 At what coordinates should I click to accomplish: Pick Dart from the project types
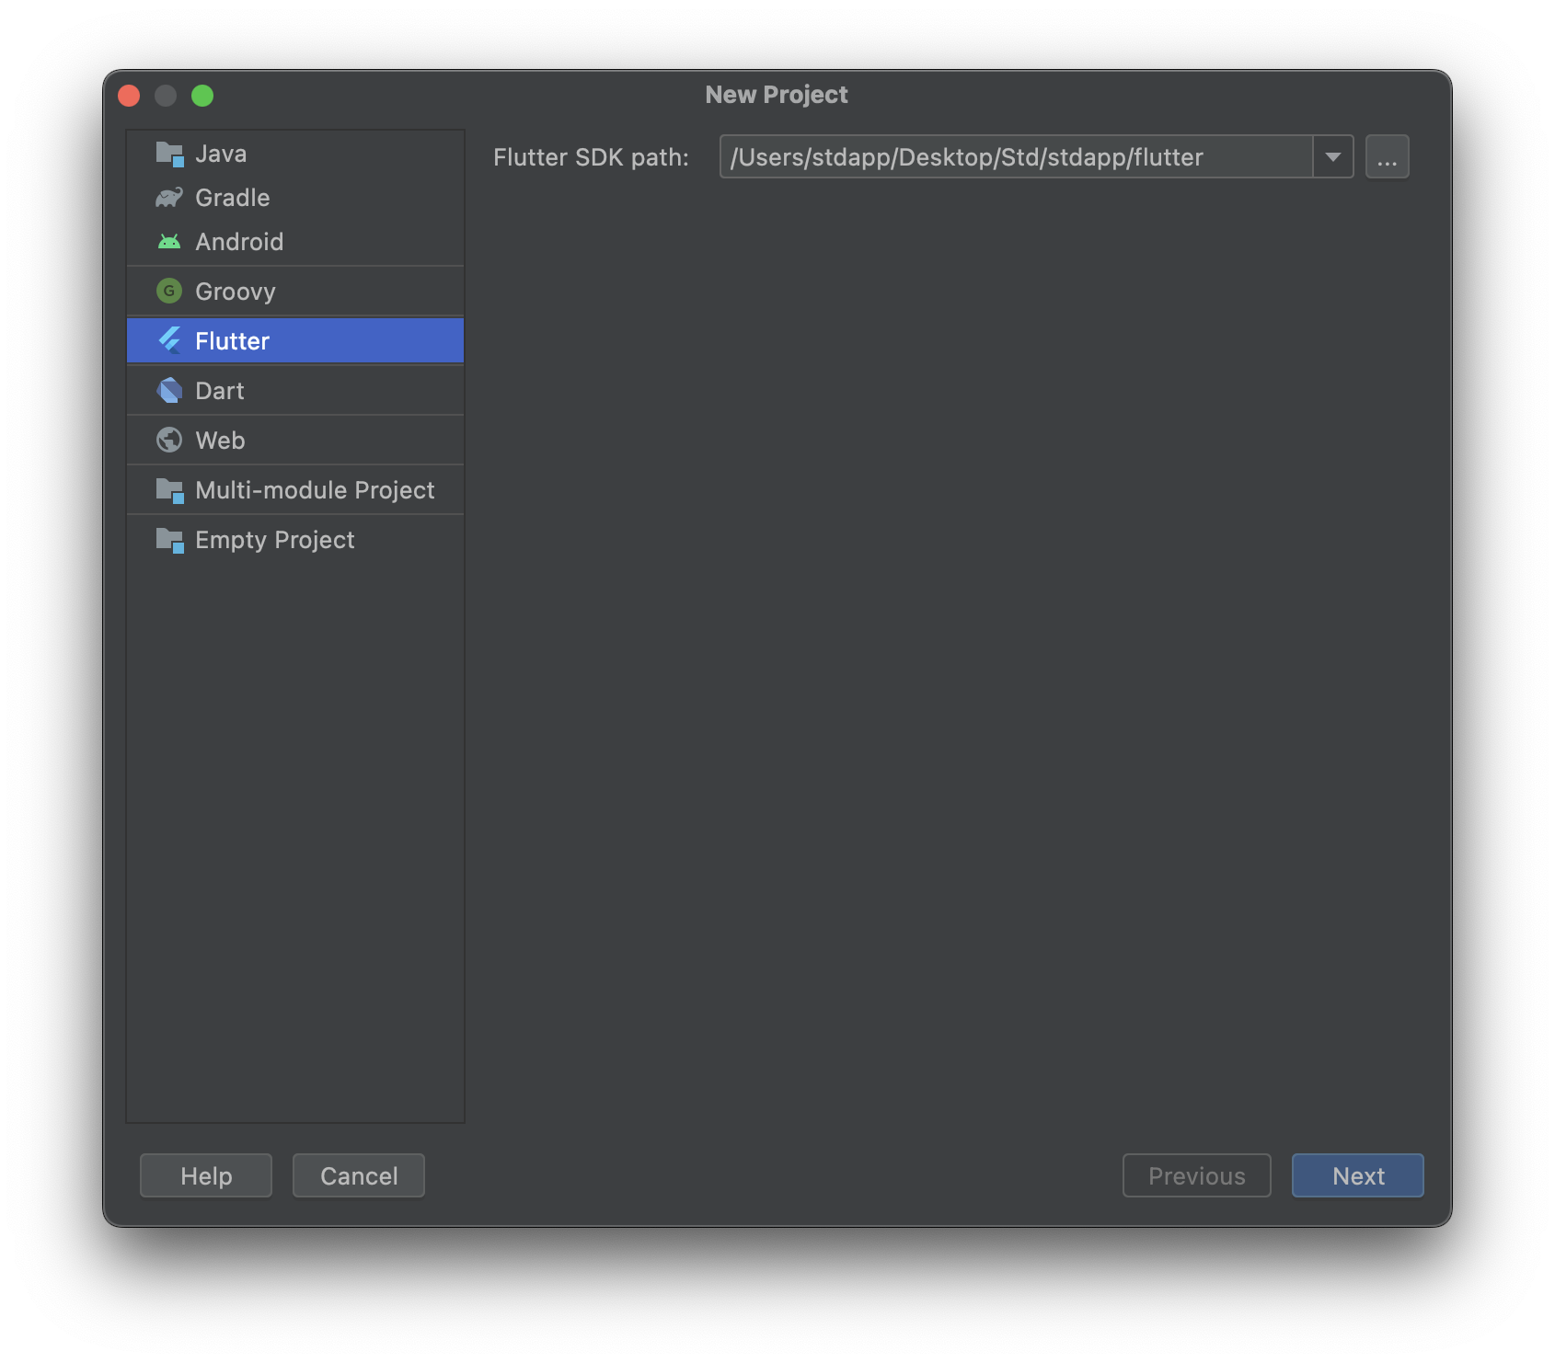tap(295, 391)
